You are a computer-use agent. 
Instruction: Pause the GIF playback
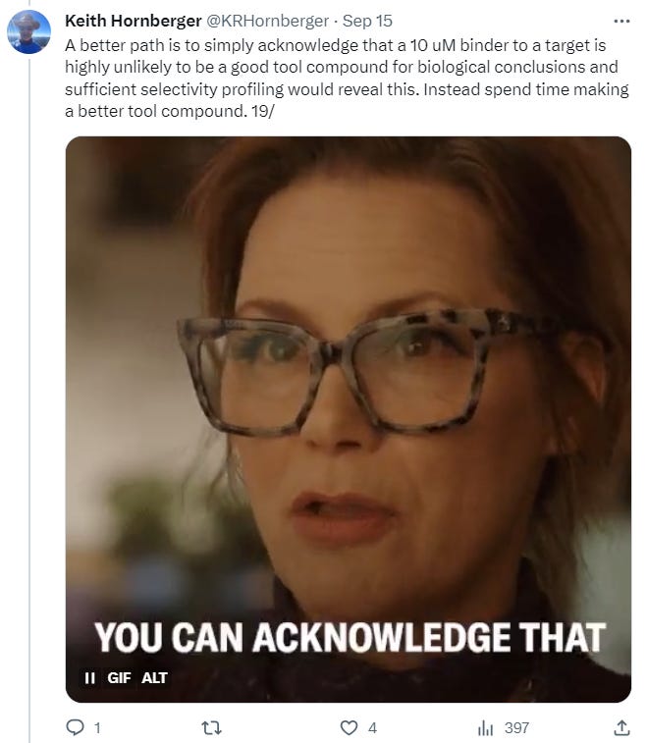[x=89, y=678]
